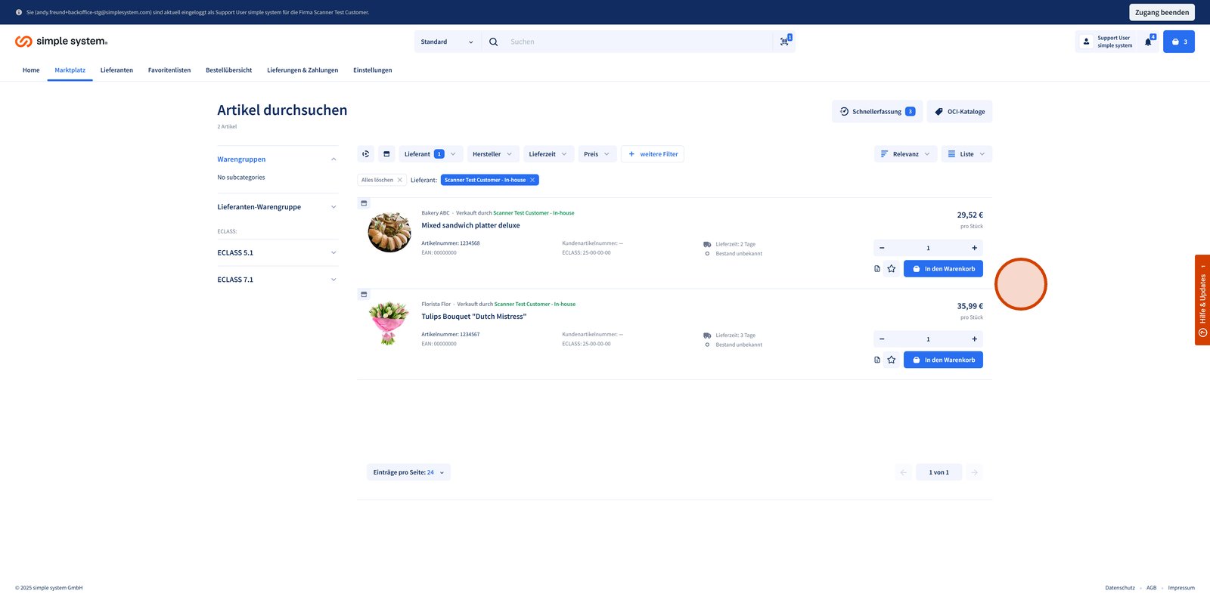Switch to the Lieferanten tab
Viewport: 1210px width, 600px height.
tap(116, 70)
